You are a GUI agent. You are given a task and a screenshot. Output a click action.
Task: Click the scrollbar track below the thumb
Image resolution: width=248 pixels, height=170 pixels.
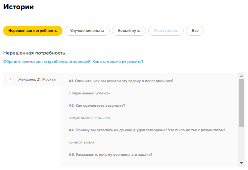241,143
